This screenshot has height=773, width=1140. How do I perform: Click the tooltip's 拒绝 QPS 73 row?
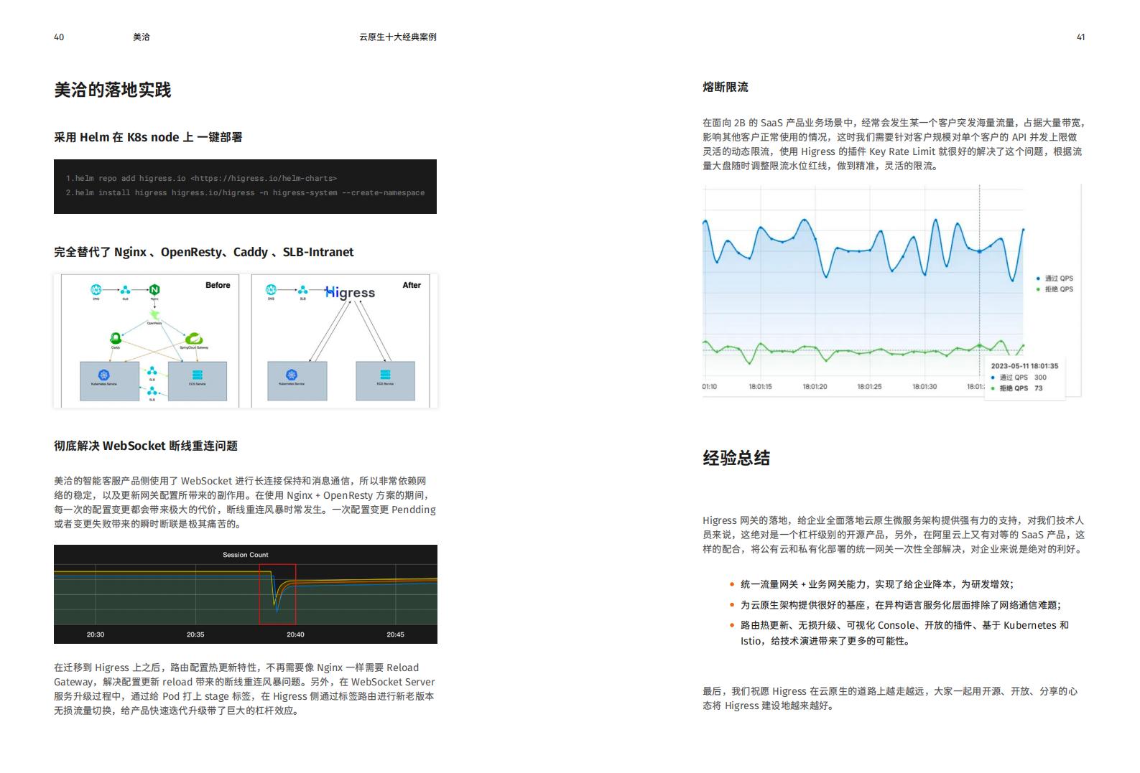pos(1016,388)
